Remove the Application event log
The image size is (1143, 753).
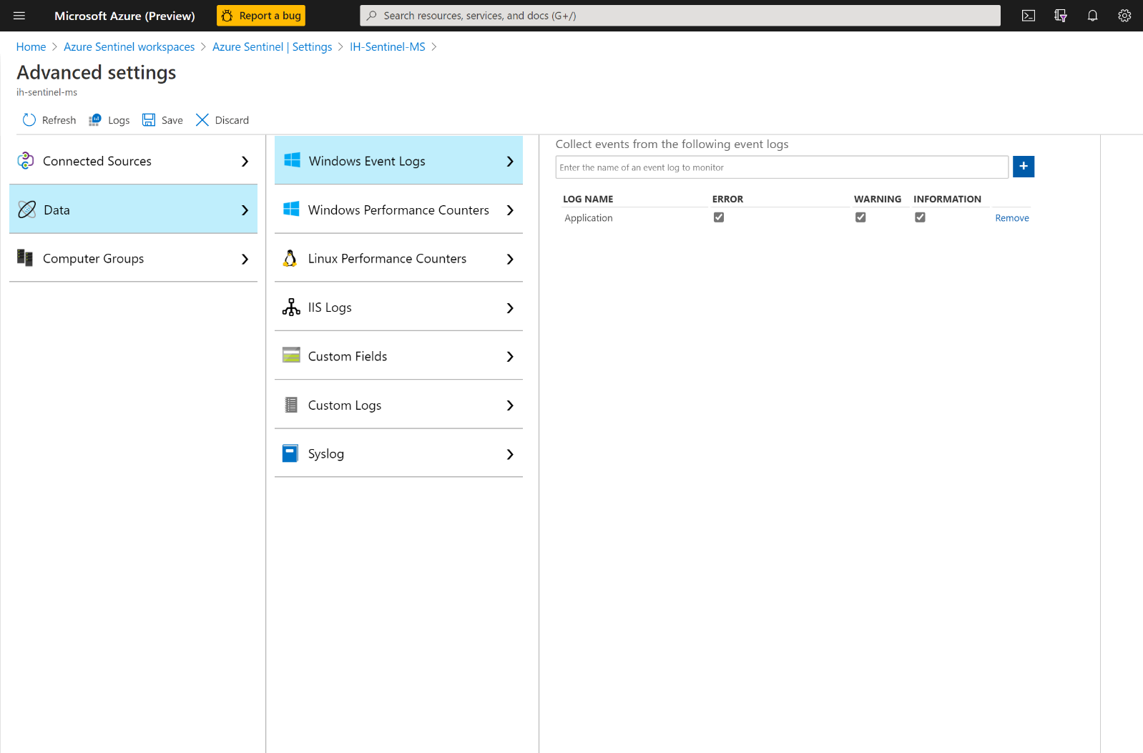coord(1012,218)
